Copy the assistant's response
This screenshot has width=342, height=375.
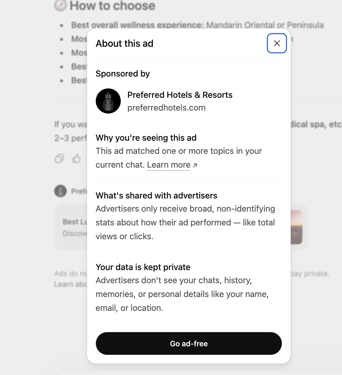pyautogui.click(x=59, y=159)
